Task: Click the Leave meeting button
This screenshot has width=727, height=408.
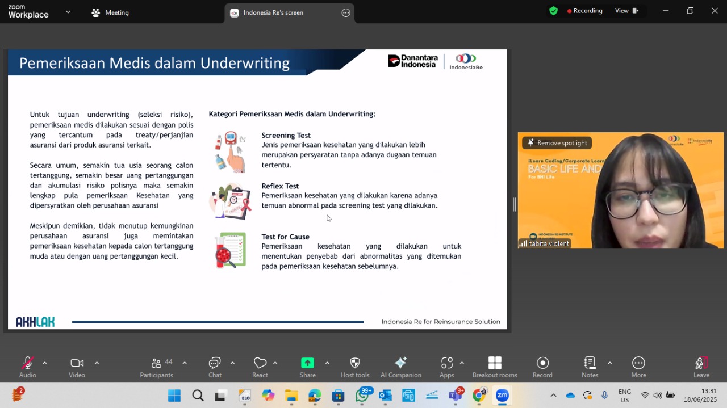Action: (701, 367)
